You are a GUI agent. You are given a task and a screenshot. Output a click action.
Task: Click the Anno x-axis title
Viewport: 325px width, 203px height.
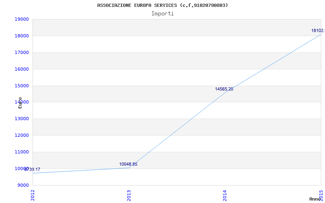point(315,199)
